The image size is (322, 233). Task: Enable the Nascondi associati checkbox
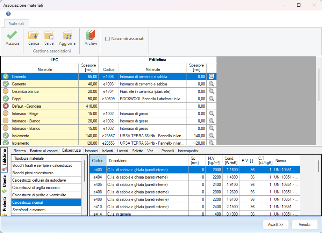[x=108, y=39]
